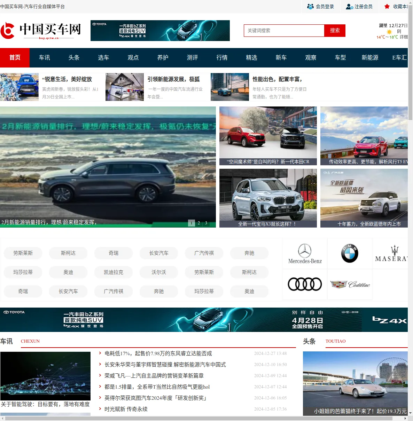Click the 2024-12-27 13:48 timestamp
Viewport: 413px width, 421px height.
[271, 354]
